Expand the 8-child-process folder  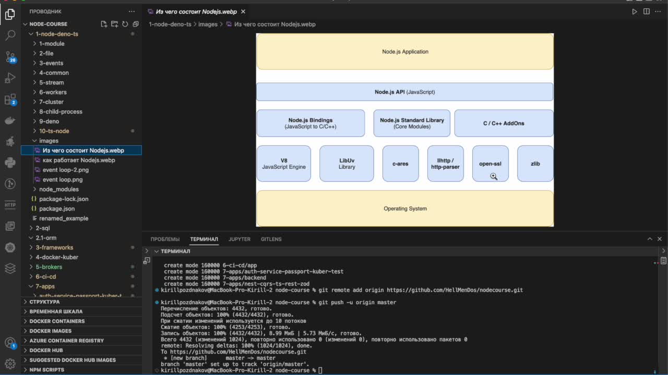coord(81,111)
